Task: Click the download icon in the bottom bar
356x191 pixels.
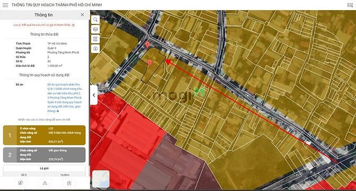Action: click(x=69, y=183)
